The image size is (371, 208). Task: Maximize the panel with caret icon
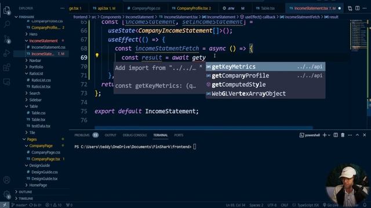coord(357,135)
